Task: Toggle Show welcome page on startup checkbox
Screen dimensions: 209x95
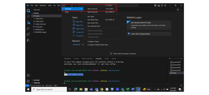Action: pyautogui.click(x=111, y=53)
